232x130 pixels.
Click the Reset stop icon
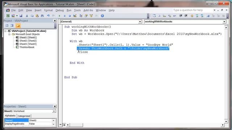tap(70, 16)
